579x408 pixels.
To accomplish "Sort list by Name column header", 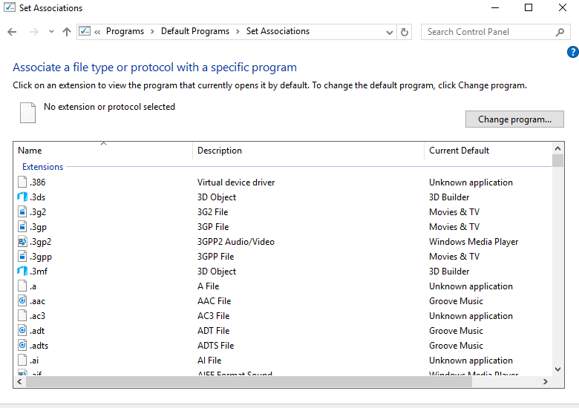I will 103,151.
